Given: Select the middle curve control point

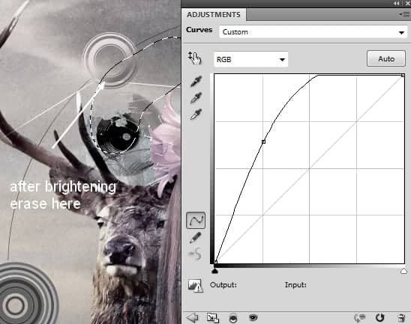Looking at the screenshot, I should tap(264, 141).
